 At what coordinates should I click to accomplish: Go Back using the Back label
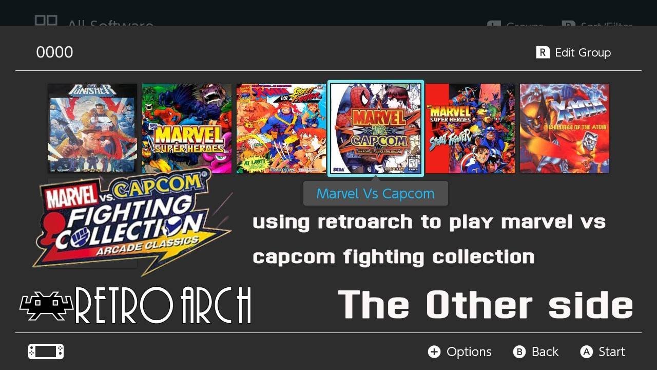545,351
